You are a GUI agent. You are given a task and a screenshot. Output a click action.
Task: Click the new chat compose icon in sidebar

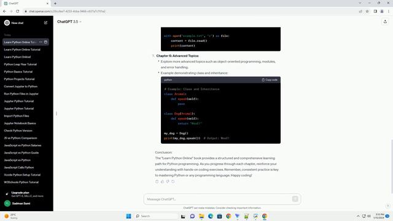click(x=45, y=23)
